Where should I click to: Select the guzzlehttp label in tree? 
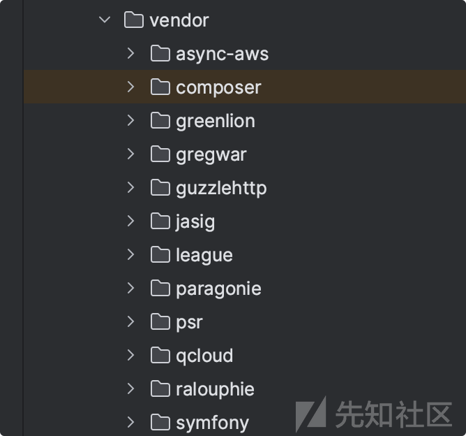(x=221, y=188)
